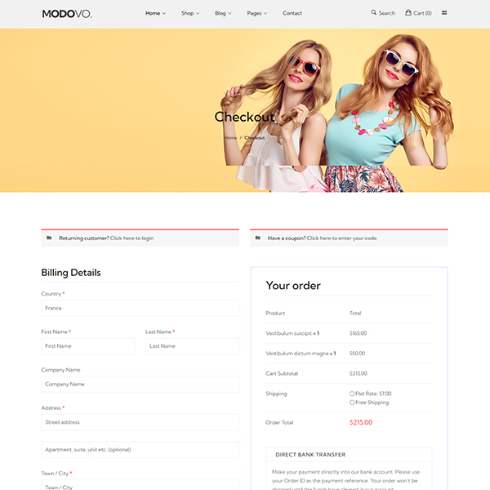Expand the Blog menu dropdown

point(223,13)
